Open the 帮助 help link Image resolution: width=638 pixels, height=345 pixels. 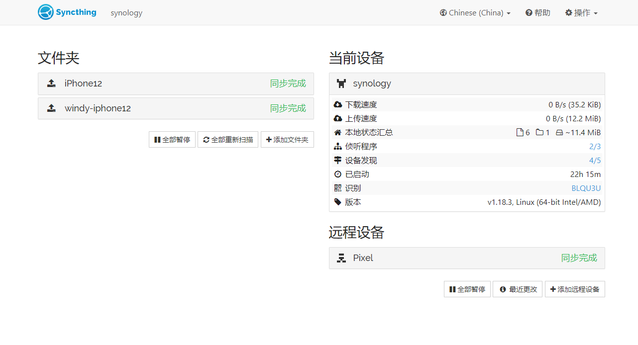click(538, 12)
